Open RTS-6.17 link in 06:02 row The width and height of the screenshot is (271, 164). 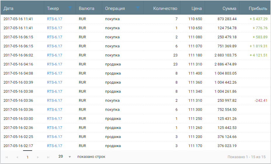pyautogui.click(x=54, y=55)
